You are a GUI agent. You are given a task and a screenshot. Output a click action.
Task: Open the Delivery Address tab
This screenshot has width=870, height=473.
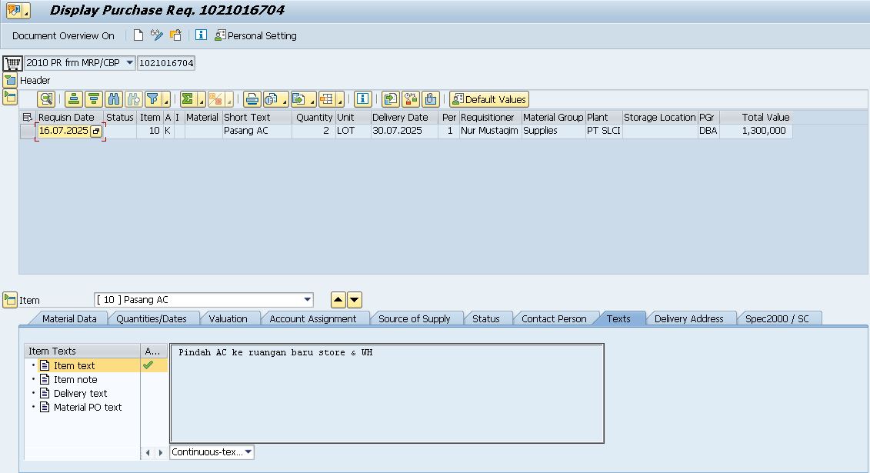click(x=689, y=319)
